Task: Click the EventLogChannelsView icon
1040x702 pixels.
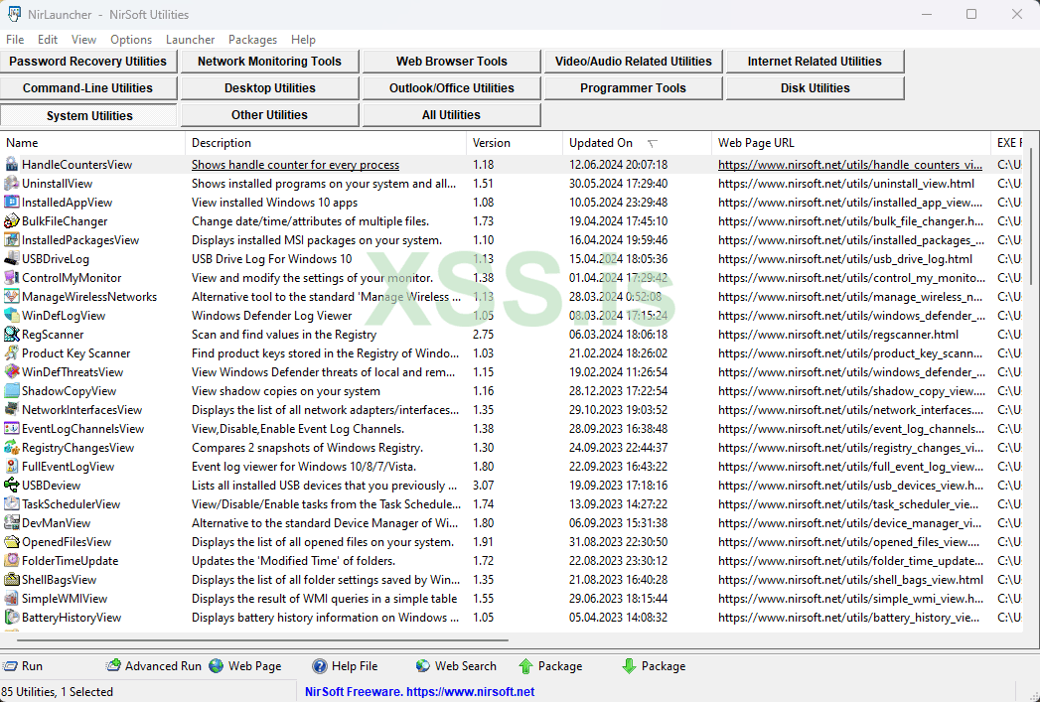Action: (x=11, y=429)
